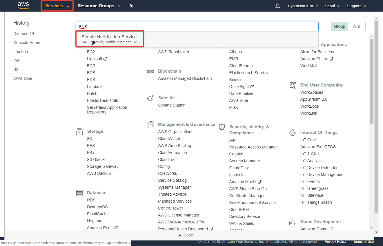Viewport: 383px width, 246px height.
Task: Click the Storage category icon
Action: 79,132
